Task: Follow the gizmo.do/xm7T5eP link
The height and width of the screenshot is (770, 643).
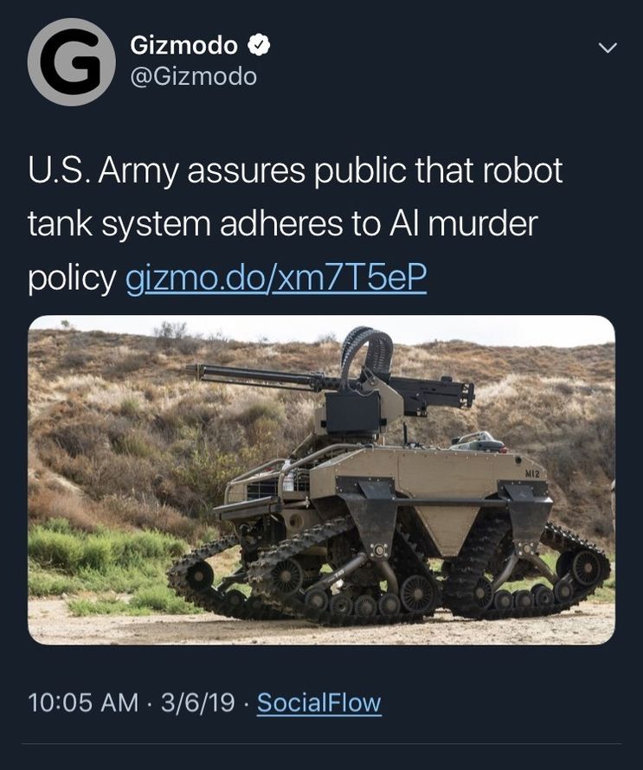Action: pos(276,278)
